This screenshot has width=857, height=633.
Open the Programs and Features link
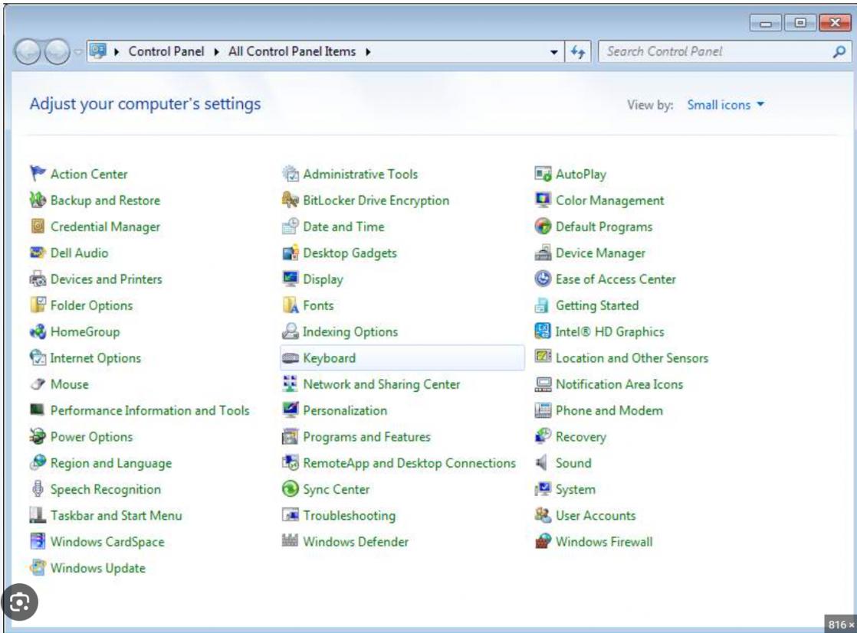(366, 437)
